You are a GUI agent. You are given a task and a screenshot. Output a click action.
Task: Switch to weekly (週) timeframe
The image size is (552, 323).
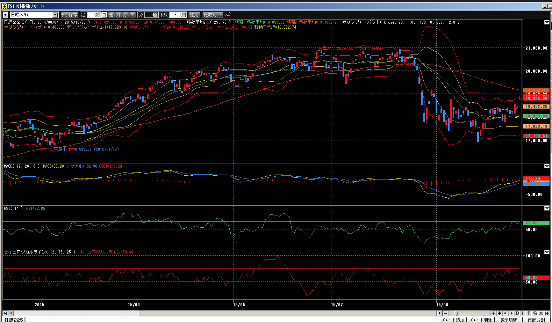pos(111,15)
